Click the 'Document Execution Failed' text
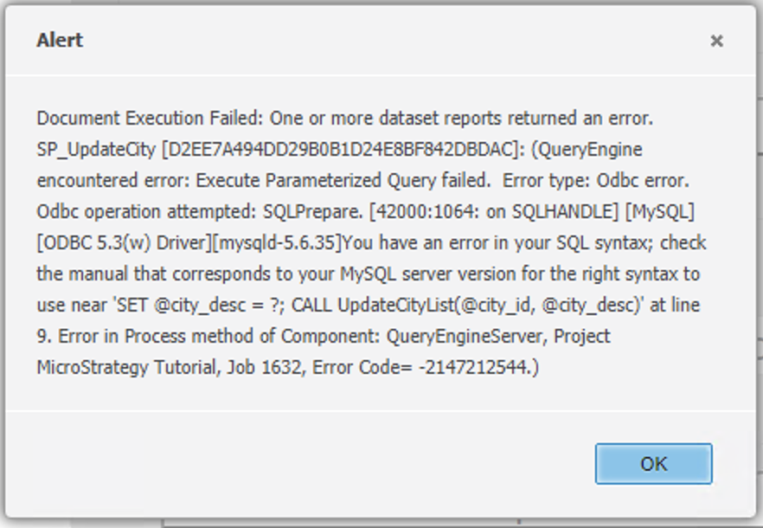The image size is (763, 528). coord(150,119)
